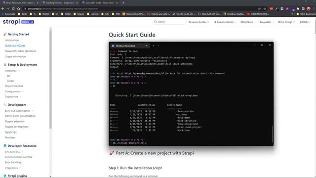Open the BOOKS bookmark folder
The width and height of the screenshot is (316, 178).
coord(44,14)
